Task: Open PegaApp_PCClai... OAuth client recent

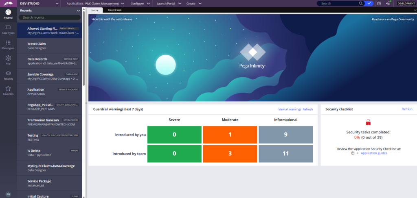Action: click(49, 107)
